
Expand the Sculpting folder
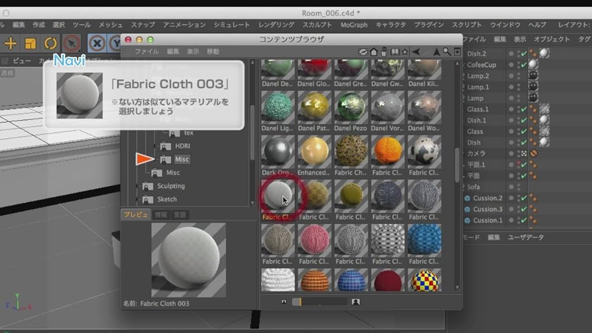[x=137, y=186]
